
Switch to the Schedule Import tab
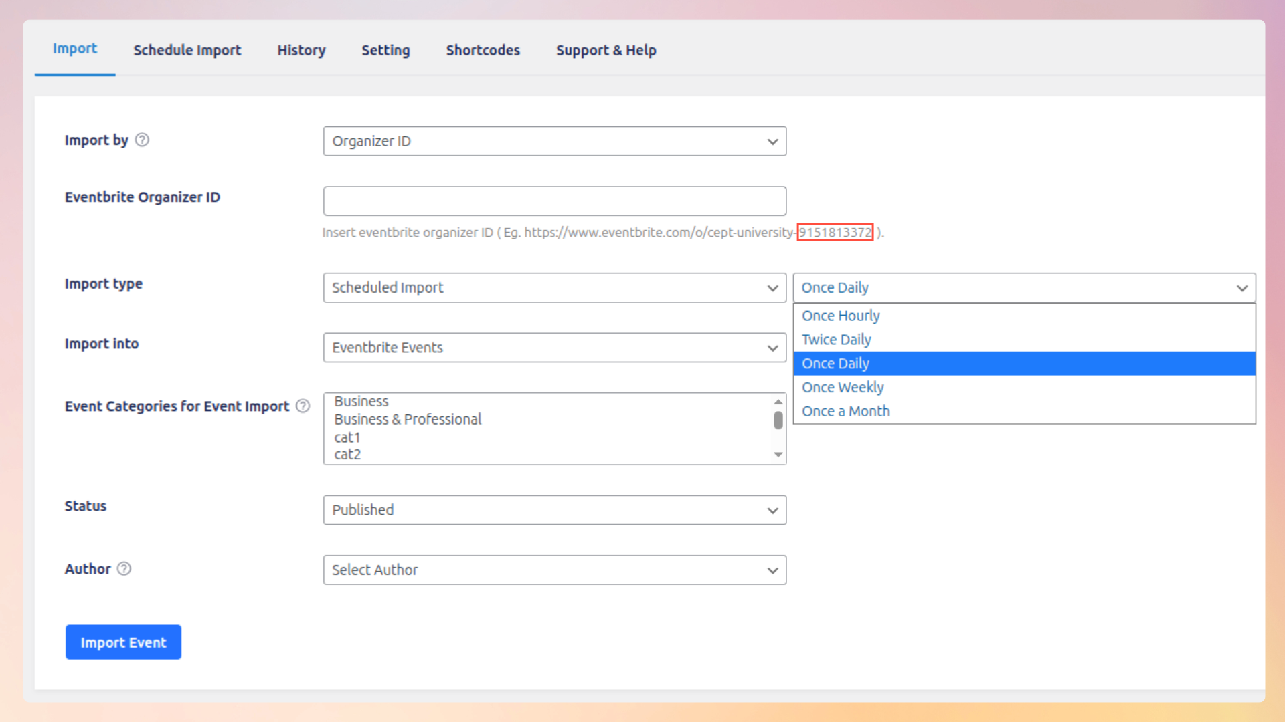[187, 50]
